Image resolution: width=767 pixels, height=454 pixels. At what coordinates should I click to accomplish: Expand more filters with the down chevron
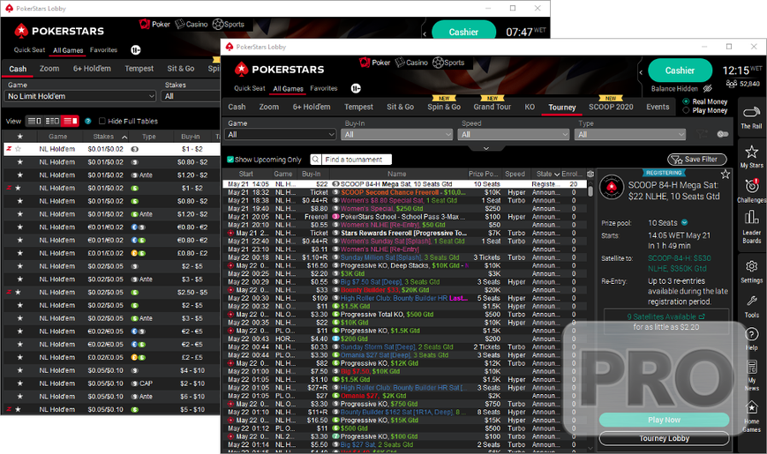pyautogui.click(x=485, y=148)
